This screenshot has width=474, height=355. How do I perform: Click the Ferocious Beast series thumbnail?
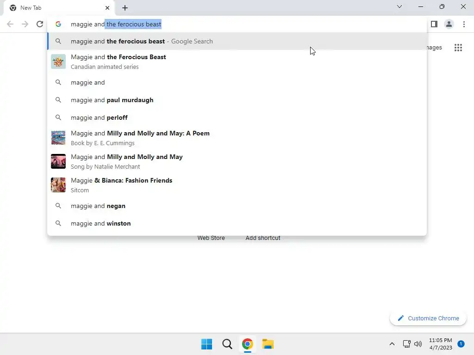pyautogui.click(x=58, y=61)
